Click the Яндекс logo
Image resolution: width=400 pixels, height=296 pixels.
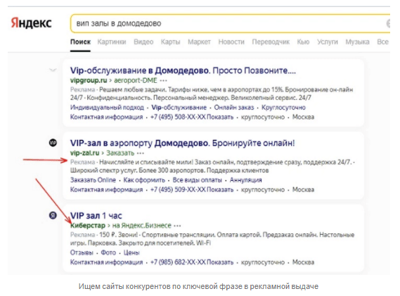point(31,23)
